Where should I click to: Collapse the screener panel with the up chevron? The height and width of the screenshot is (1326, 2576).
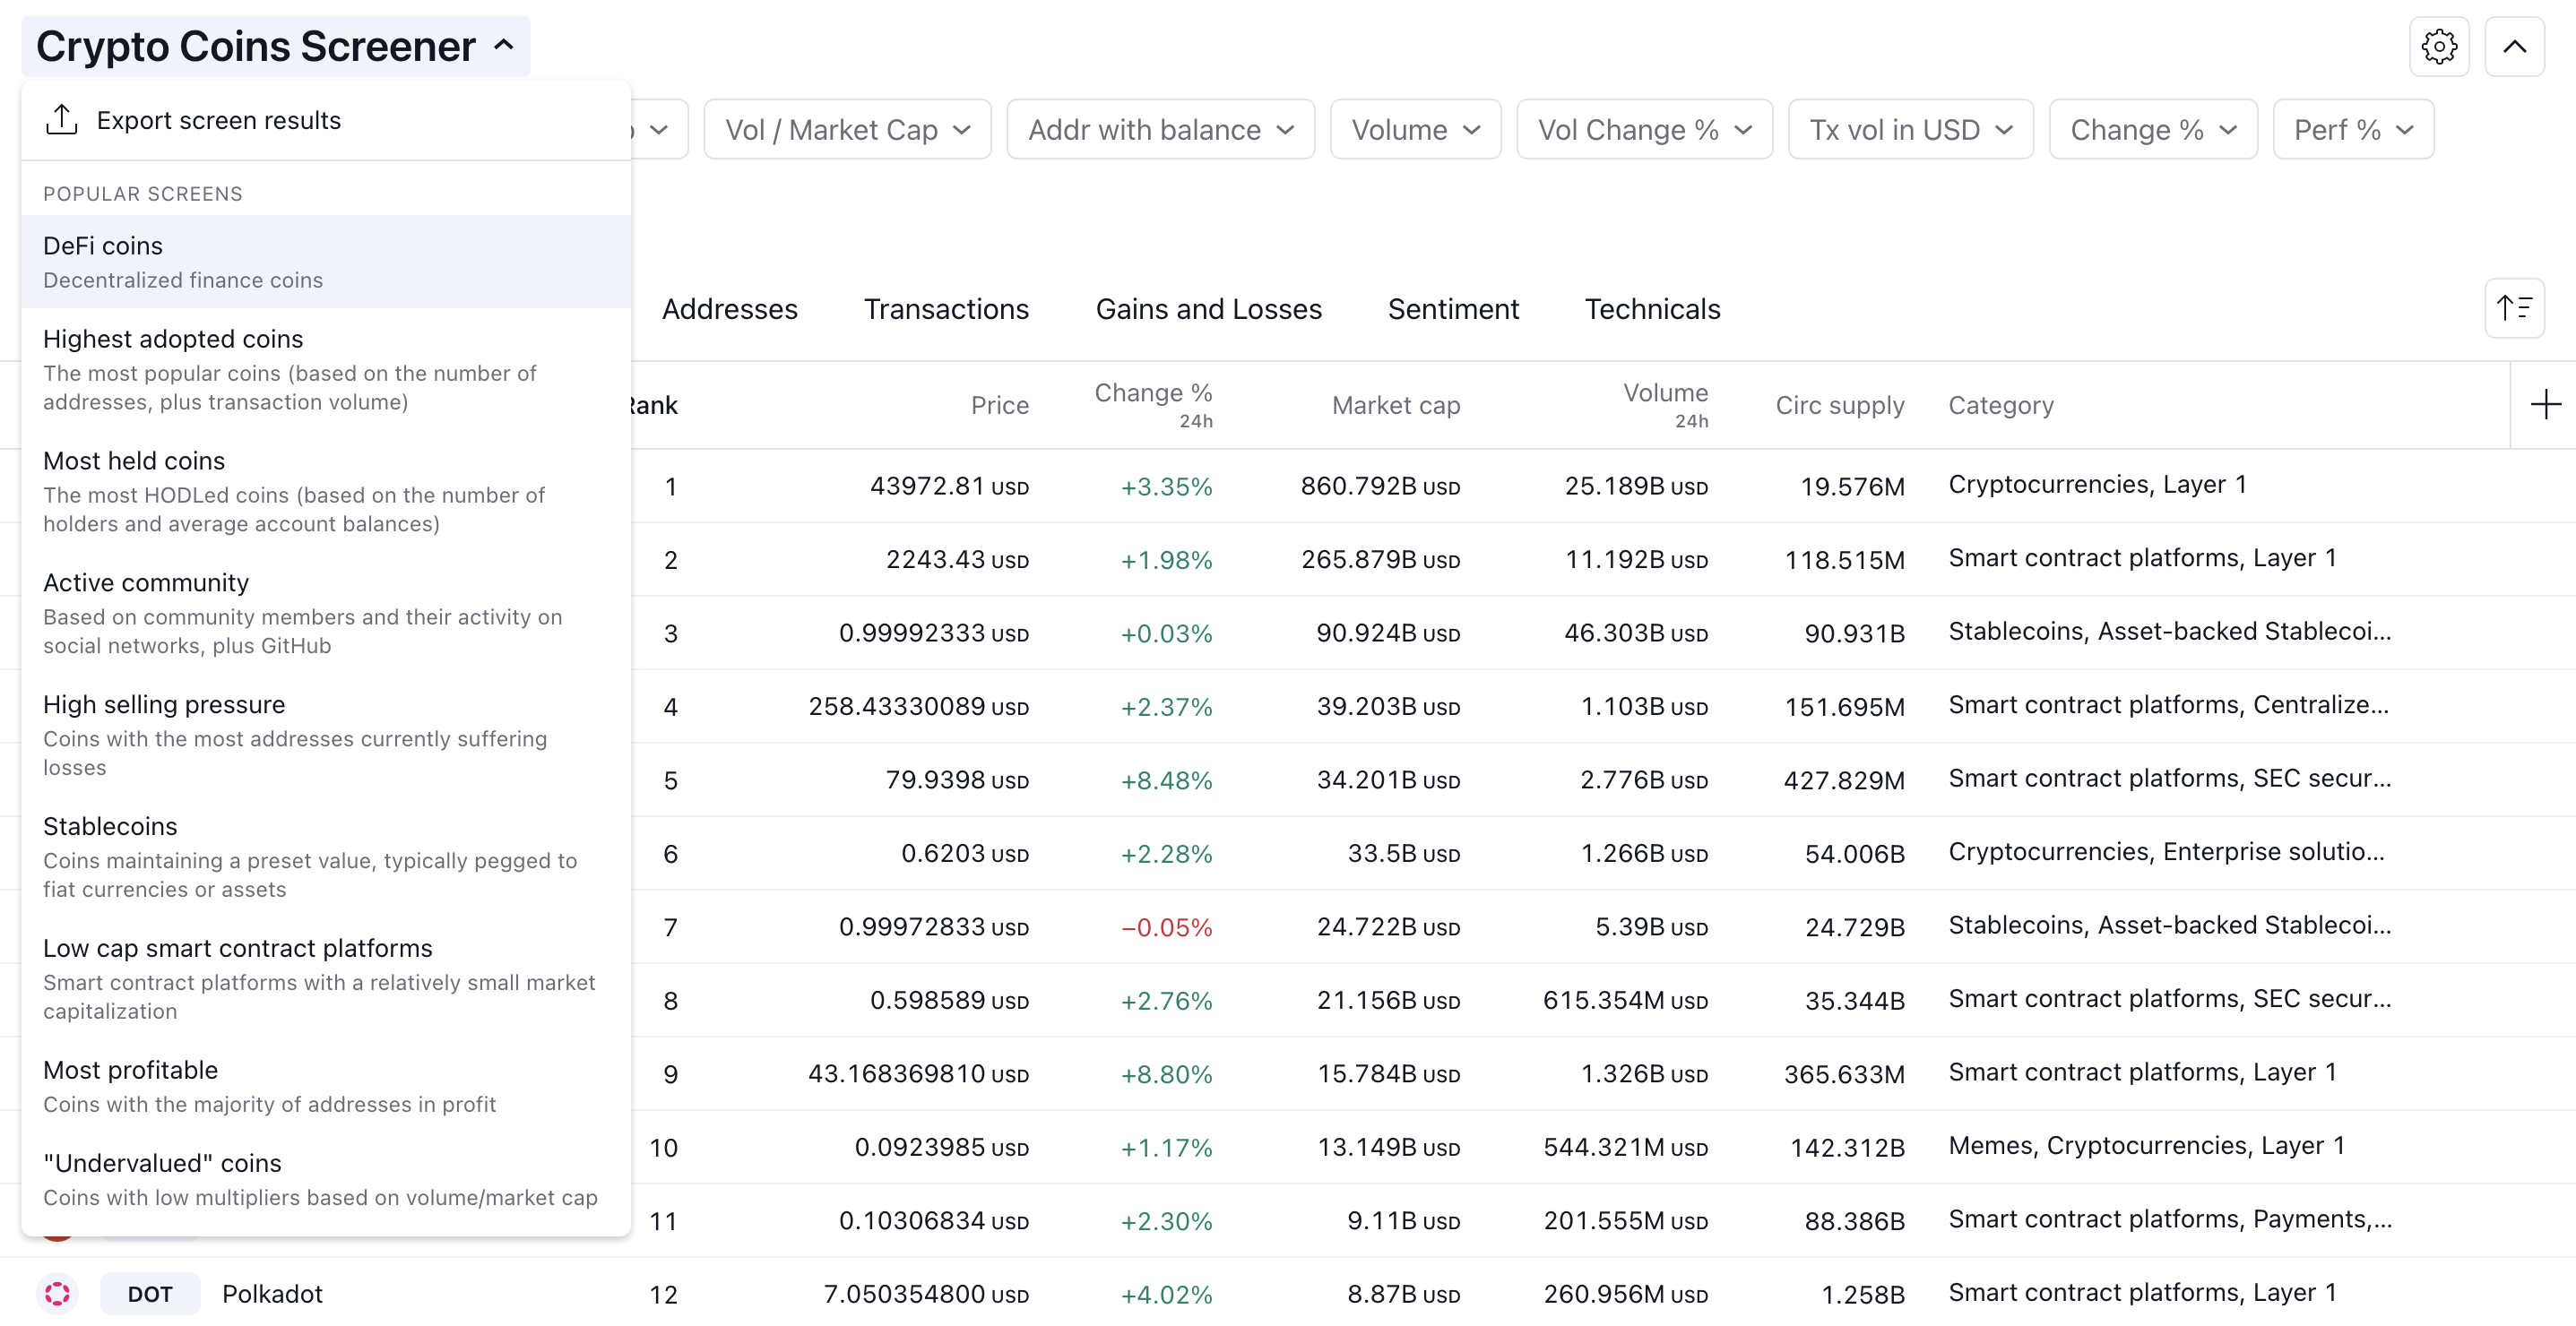[x=2513, y=46]
